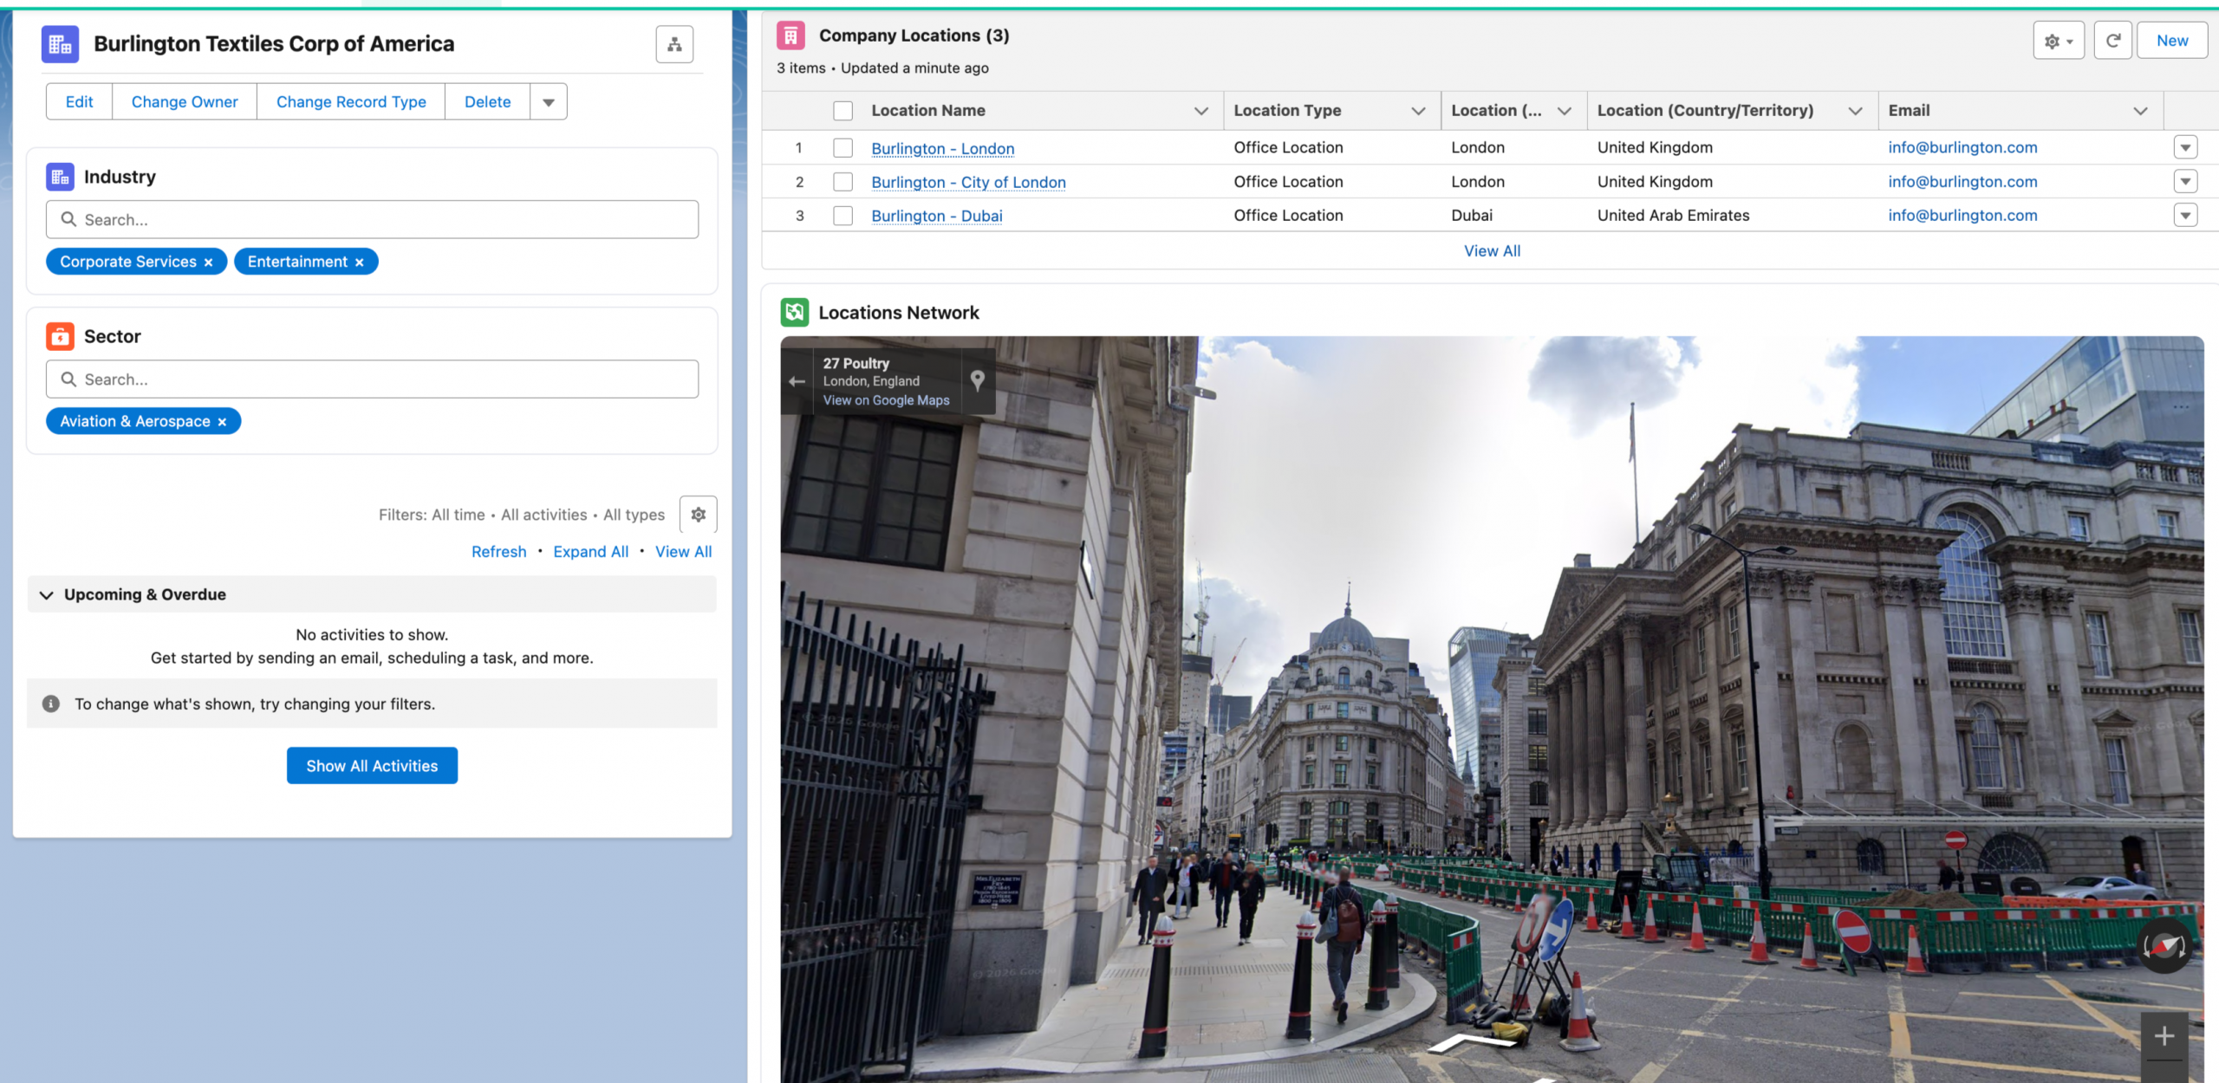Open View on Google Maps link
Viewport: 2219px width, 1083px height.
[886, 400]
